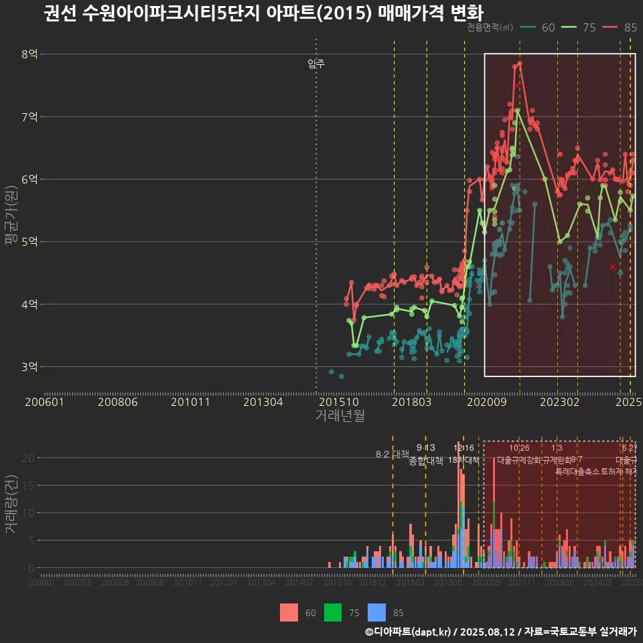The image size is (643, 643).
Task: Click the 8·2 대책 policy annotation
Action: [392, 454]
